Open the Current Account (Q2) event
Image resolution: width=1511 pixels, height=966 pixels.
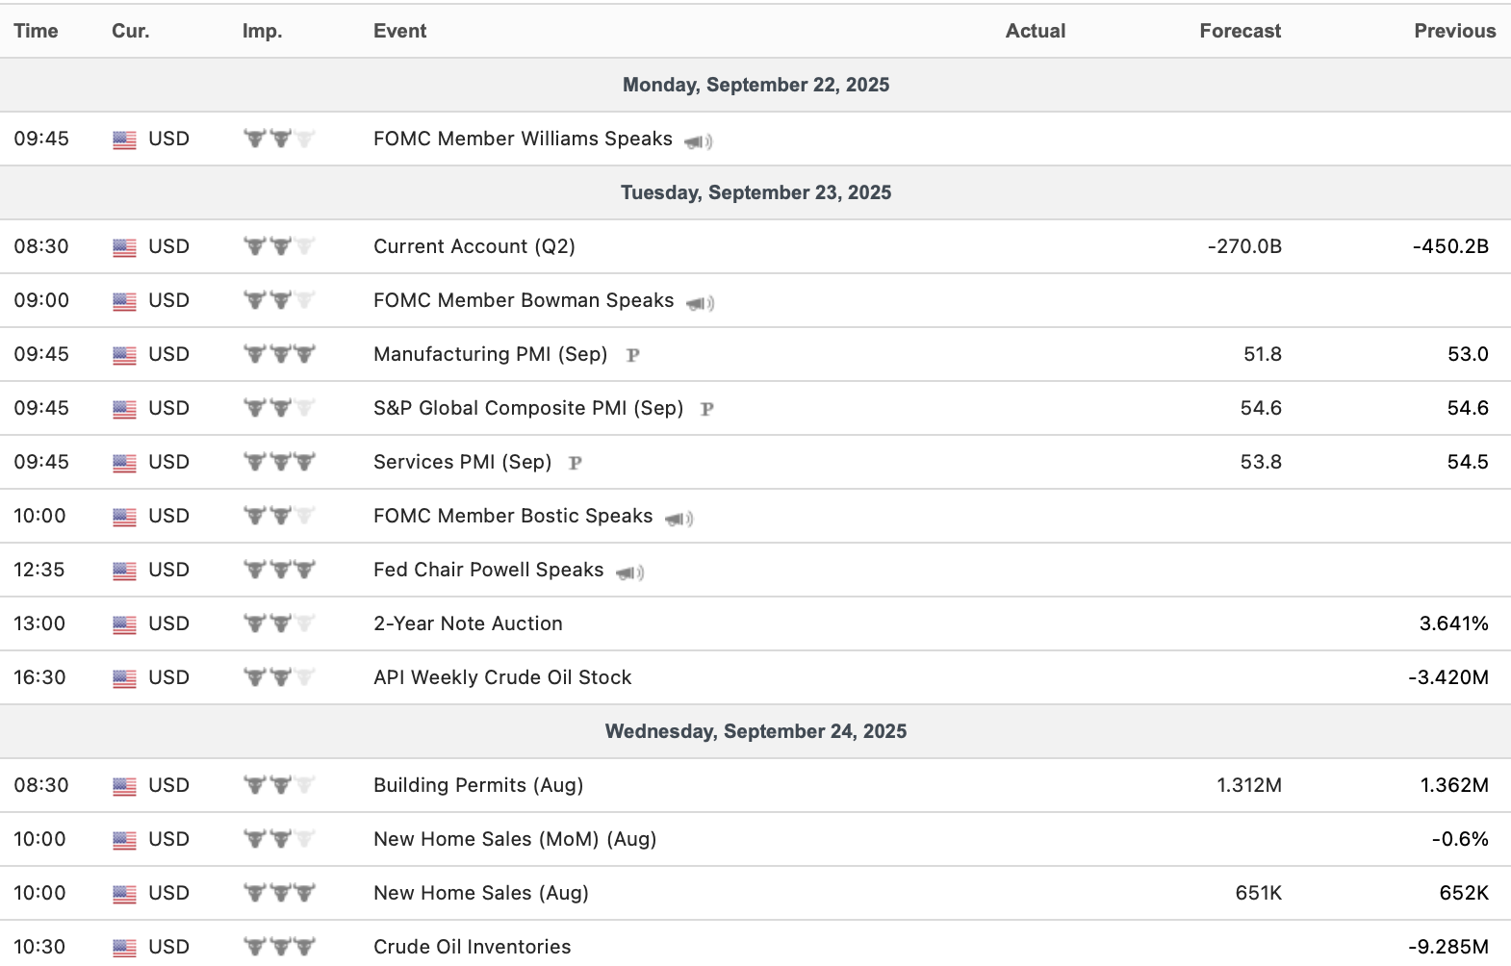pyautogui.click(x=474, y=246)
